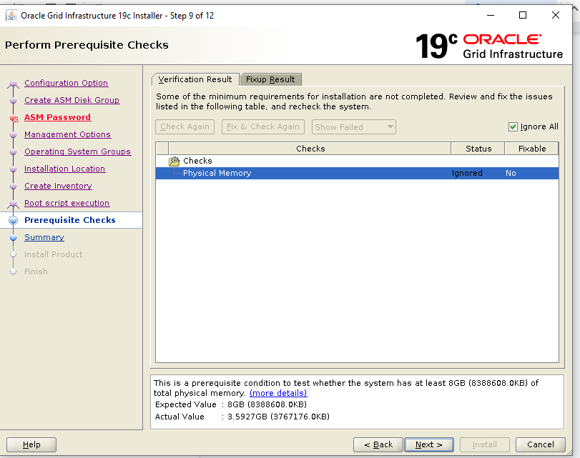Click the Next button

click(x=429, y=444)
